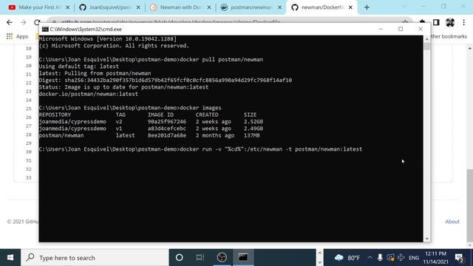Open the taskbar clock showing 12:11 PM
Screen dimensions: 473x266
coord(436,258)
